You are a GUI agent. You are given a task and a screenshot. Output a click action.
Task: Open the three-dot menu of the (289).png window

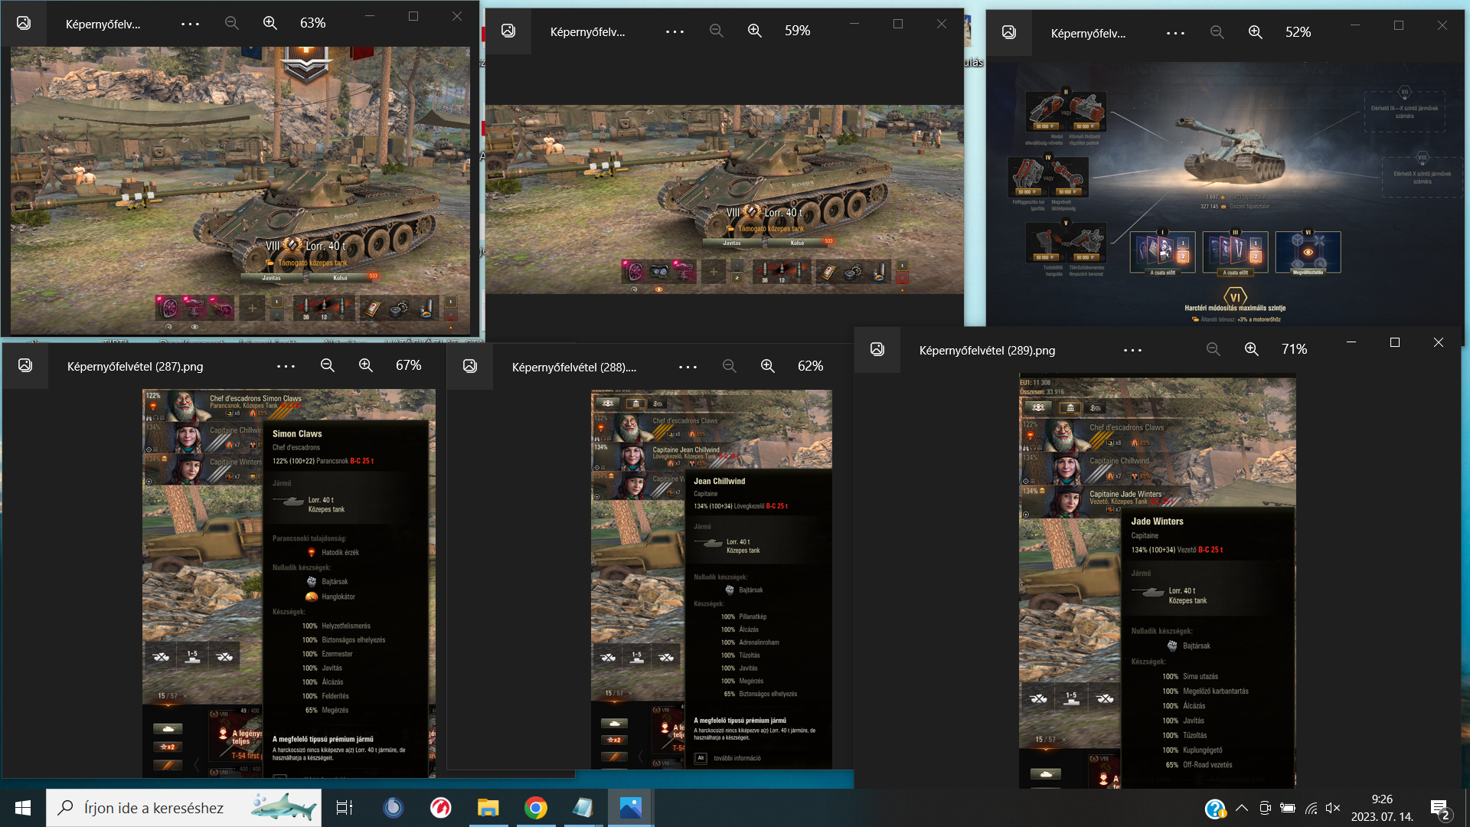1132,350
